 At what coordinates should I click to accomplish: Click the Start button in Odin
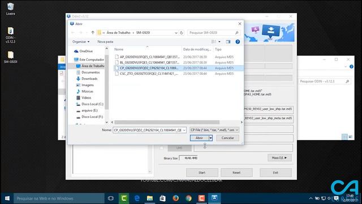pos(202,172)
